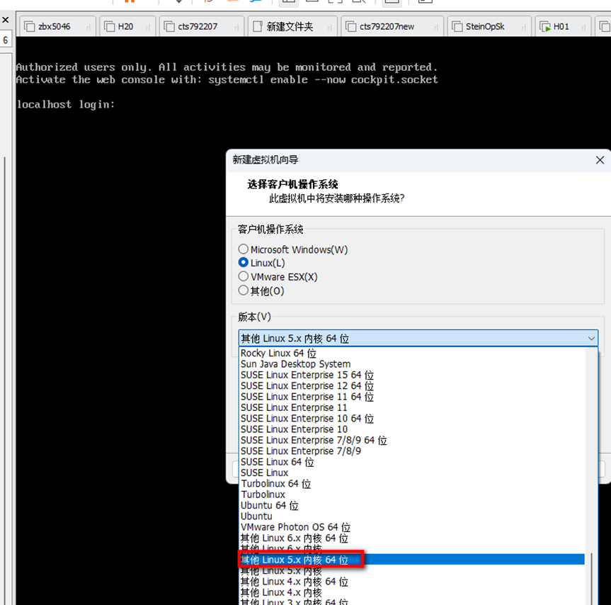Select SUSE Linux Enterprise 7/8/9 64 位

click(412, 441)
